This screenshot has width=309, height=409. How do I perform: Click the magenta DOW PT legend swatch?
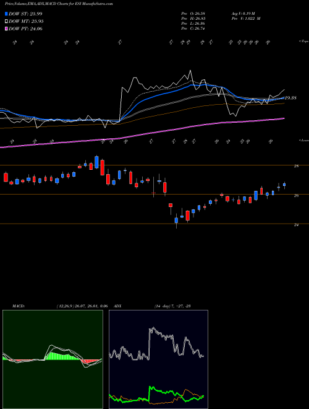click(6, 29)
